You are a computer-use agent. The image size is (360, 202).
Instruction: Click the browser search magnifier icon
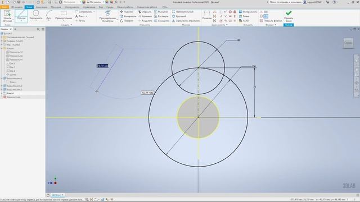pos(38,29)
